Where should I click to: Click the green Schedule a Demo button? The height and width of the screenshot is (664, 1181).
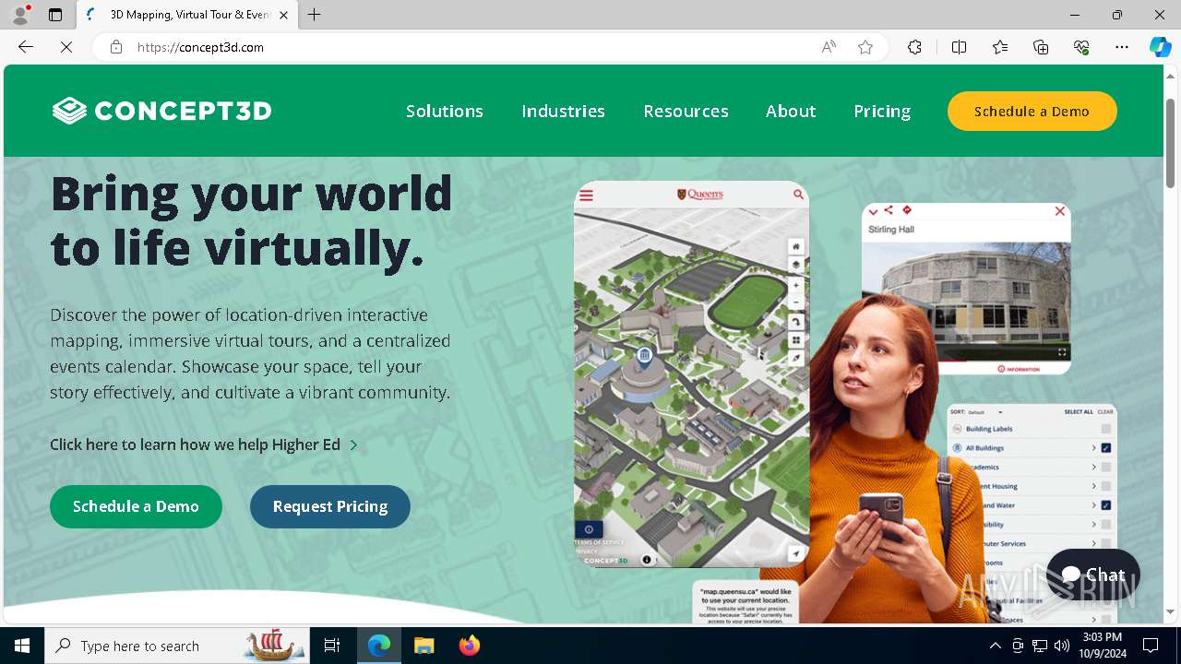(136, 506)
